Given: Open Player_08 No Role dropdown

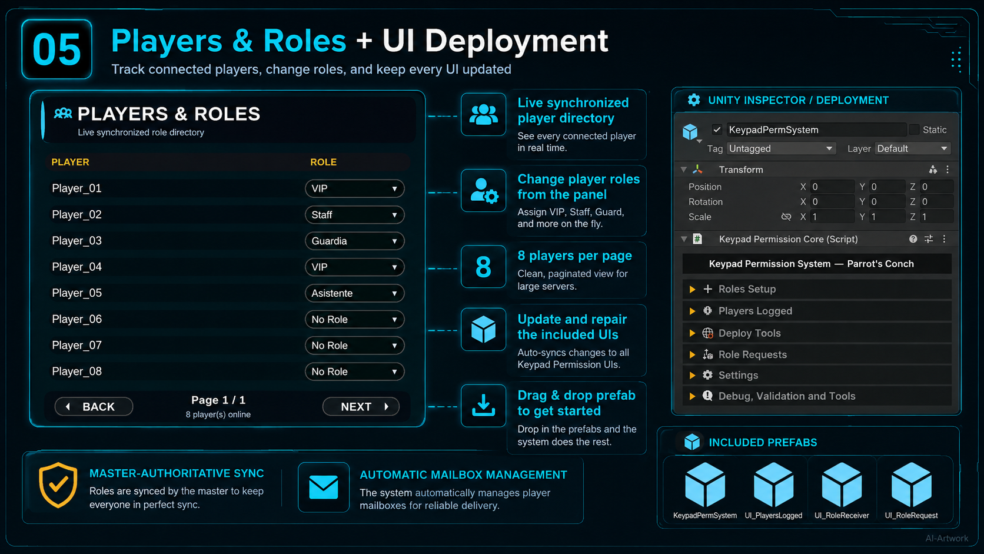Looking at the screenshot, I should point(354,371).
